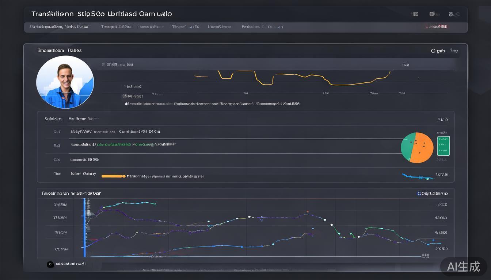Click the user profile photo avatar
The image size is (491, 280).
[x=65, y=82]
